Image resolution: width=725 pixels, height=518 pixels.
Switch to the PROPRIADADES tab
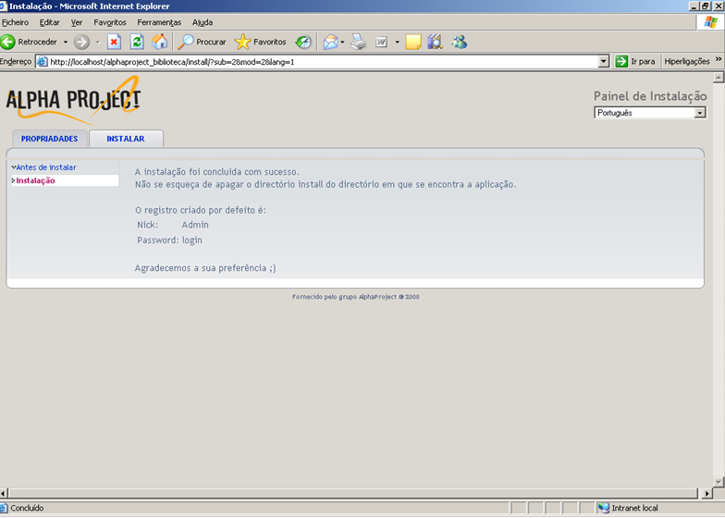click(50, 139)
